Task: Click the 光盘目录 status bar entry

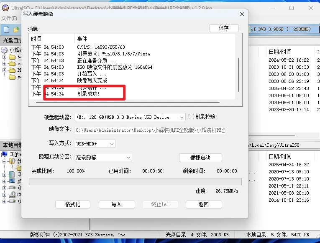Action: (x=197, y=235)
